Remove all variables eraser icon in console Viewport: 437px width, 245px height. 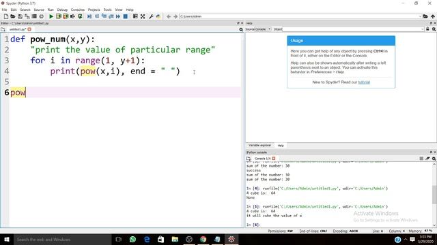427,159
